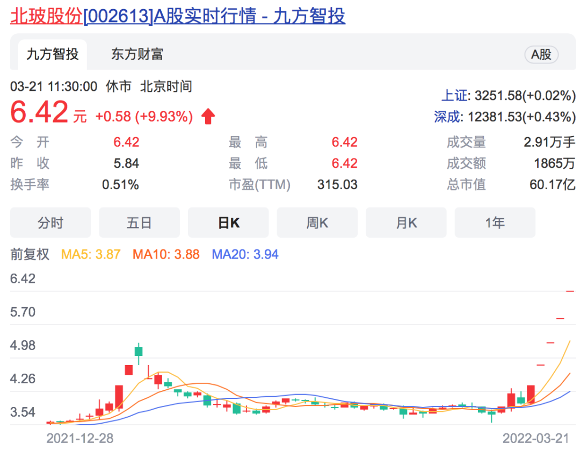Open the 五日 five-day chart view

(x=139, y=222)
